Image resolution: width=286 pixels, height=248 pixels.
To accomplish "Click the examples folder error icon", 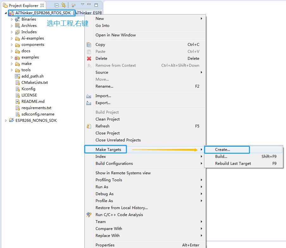I will coord(17,58).
